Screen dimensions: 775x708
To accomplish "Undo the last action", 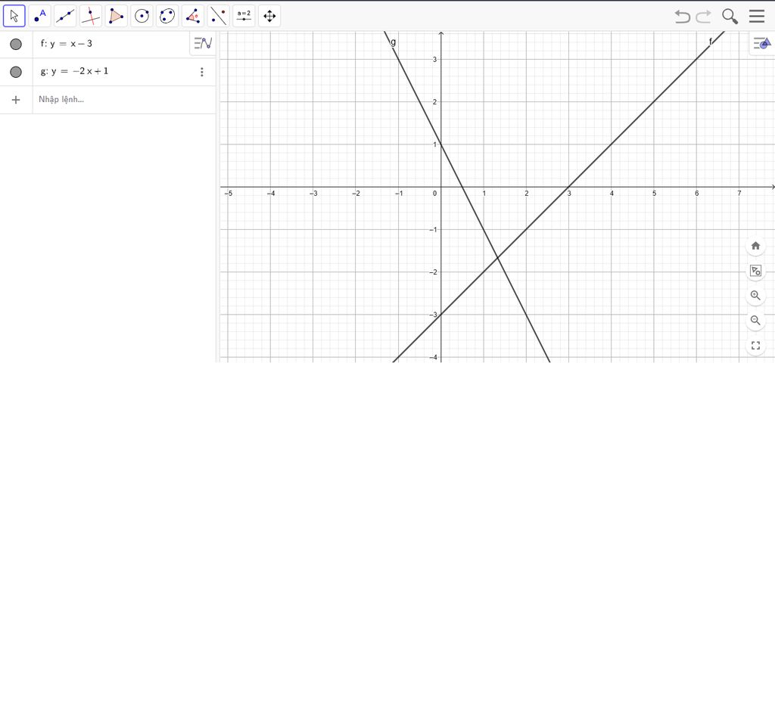I will [x=682, y=17].
